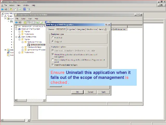
Task: Click Help icon in outer Group Policy Management toolbar
Action: [24, 9]
